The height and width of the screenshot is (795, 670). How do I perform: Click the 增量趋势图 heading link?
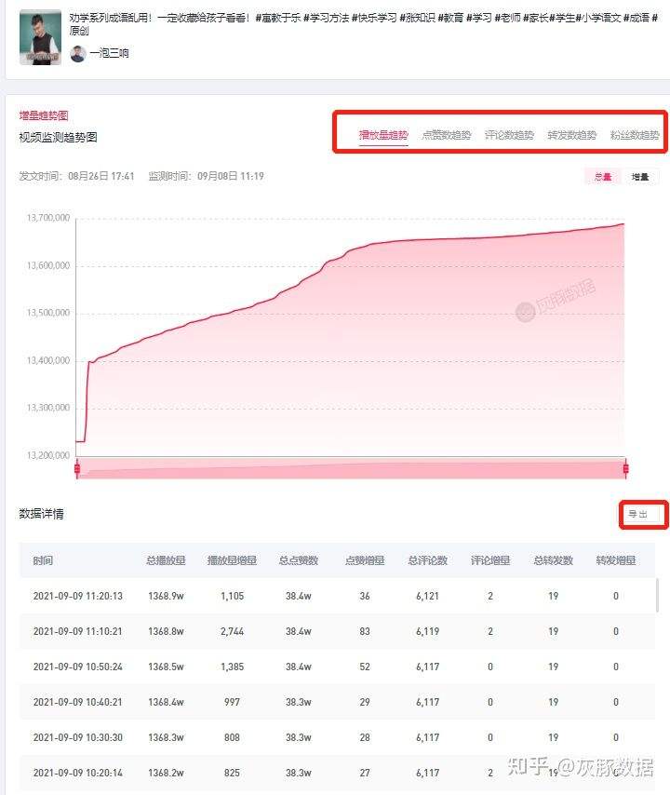(44, 116)
